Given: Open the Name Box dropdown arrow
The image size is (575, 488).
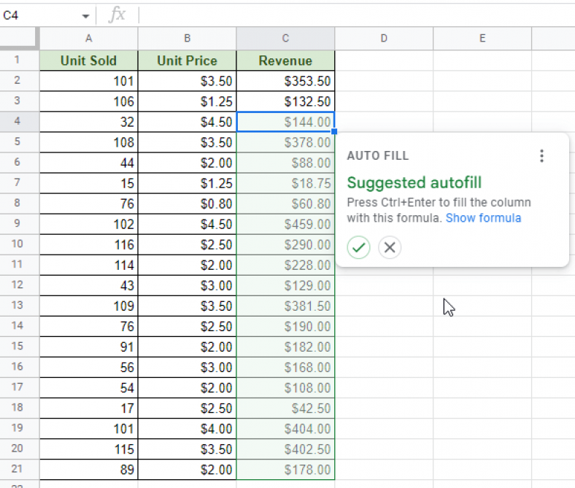Looking at the screenshot, I should click(85, 16).
